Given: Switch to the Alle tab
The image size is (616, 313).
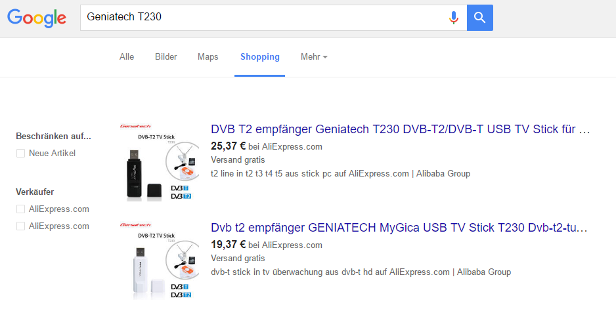Looking at the screenshot, I should [127, 57].
